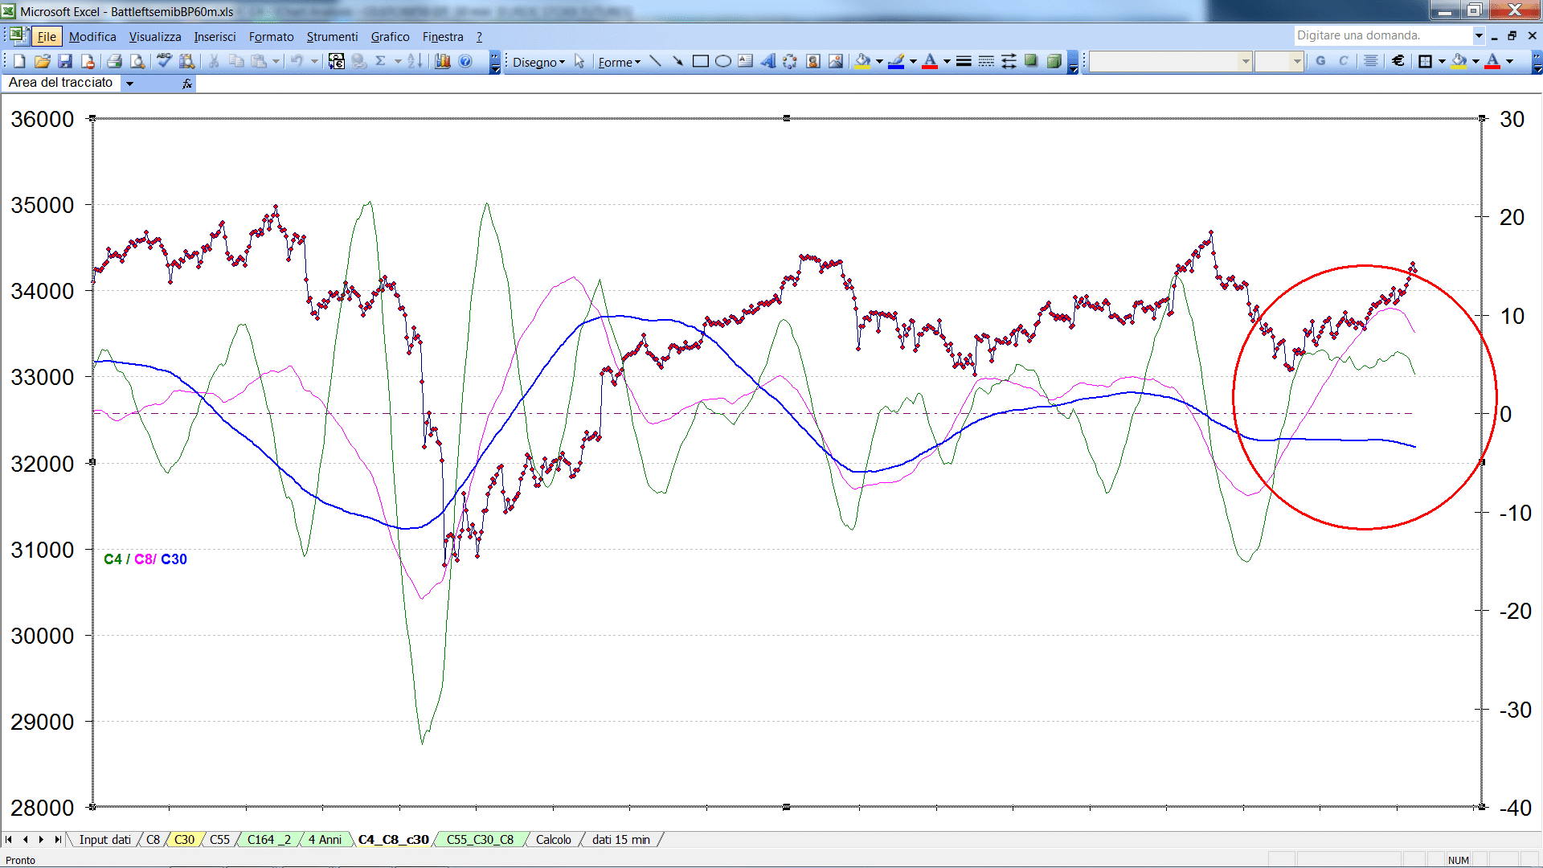
Task: Expand the borders dropdown arrow
Action: tap(1442, 61)
